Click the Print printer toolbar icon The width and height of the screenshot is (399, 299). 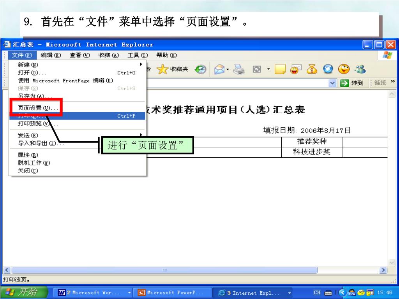pyautogui.click(x=239, y=69)
